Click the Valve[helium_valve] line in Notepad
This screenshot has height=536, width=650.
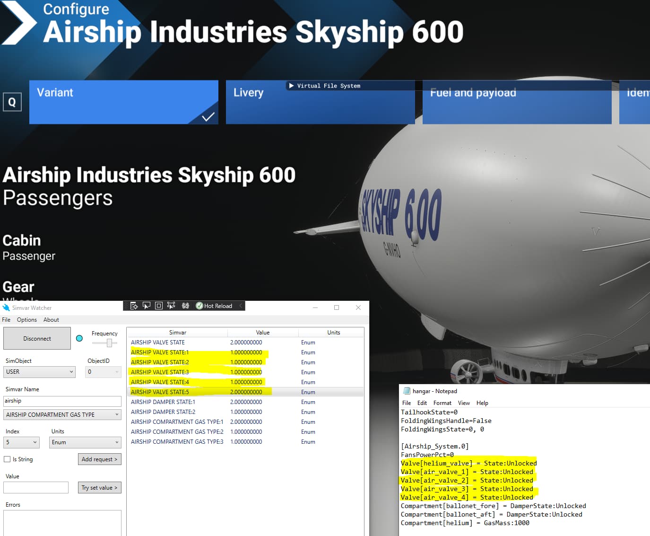469,463
